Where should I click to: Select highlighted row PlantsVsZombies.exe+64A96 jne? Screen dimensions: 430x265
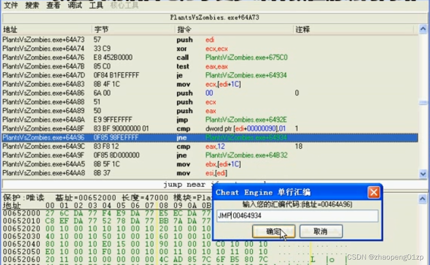(x=210, y=137)
